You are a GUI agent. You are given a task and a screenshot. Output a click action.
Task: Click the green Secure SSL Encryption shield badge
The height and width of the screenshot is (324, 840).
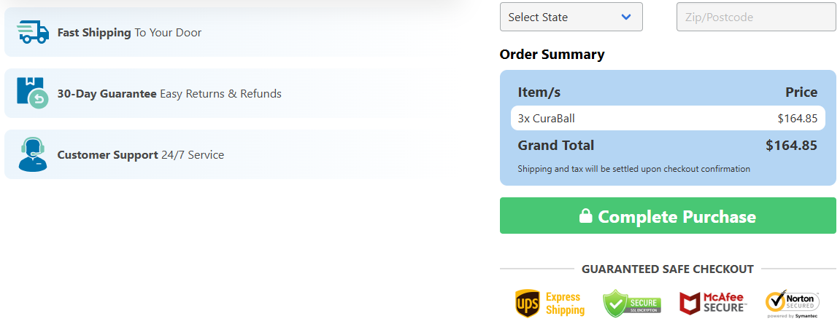coord(632,304)
